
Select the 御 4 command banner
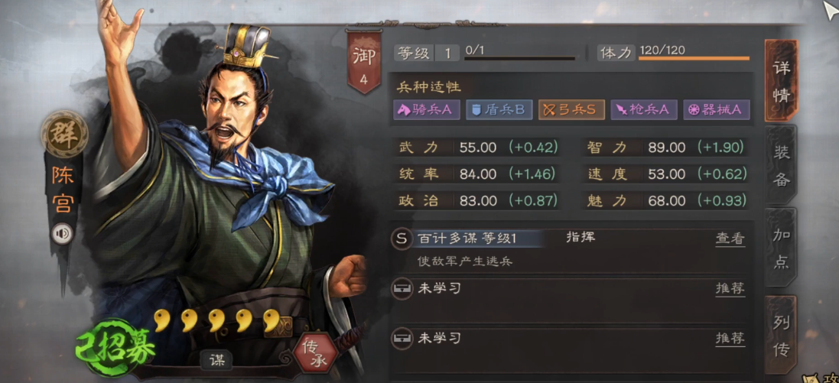tap(363, 61)
